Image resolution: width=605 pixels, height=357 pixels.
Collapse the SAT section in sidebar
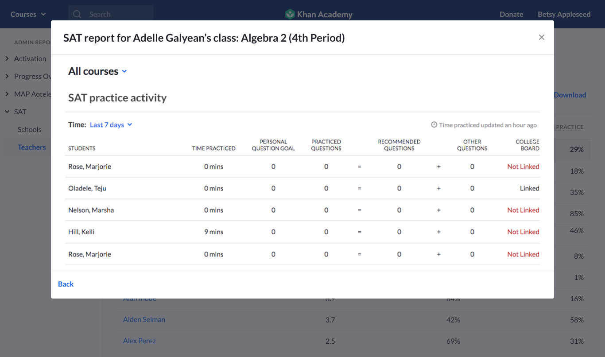[x=8, y=112]
